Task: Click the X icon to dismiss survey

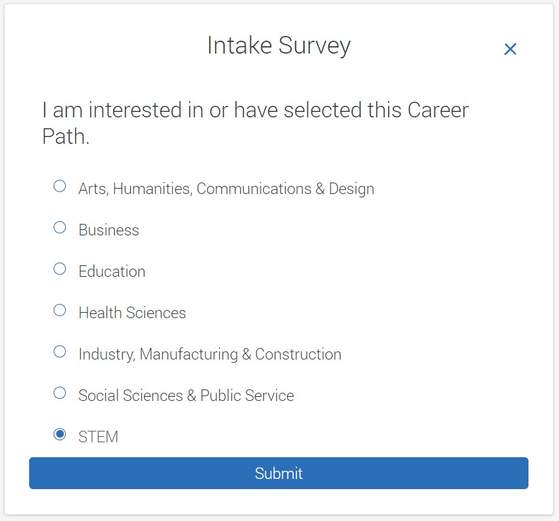Action: coord(509,49)
